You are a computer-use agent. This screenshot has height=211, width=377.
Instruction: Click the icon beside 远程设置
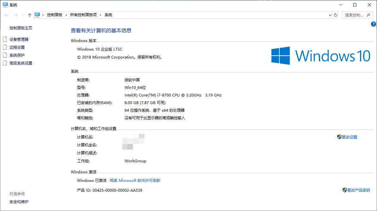point(5,47)
